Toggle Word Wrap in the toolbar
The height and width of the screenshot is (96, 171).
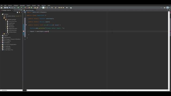46,8
